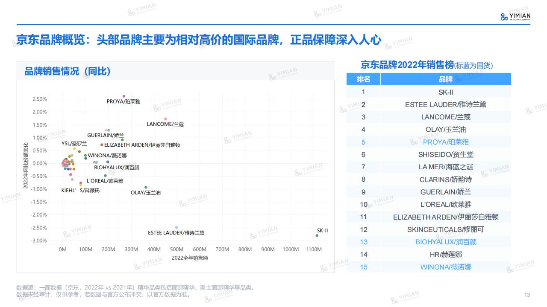This screenshot has width=547, height=307.
Task: Click the SK-II data point in the chart
Action: point(317,236)
